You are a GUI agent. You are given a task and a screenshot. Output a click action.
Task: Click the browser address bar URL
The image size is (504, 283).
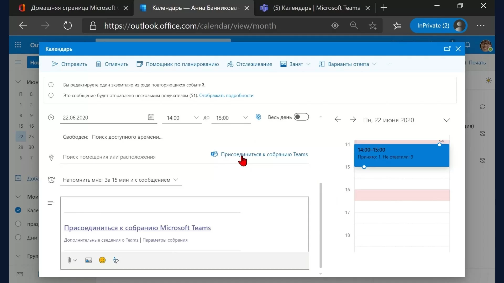190,26
